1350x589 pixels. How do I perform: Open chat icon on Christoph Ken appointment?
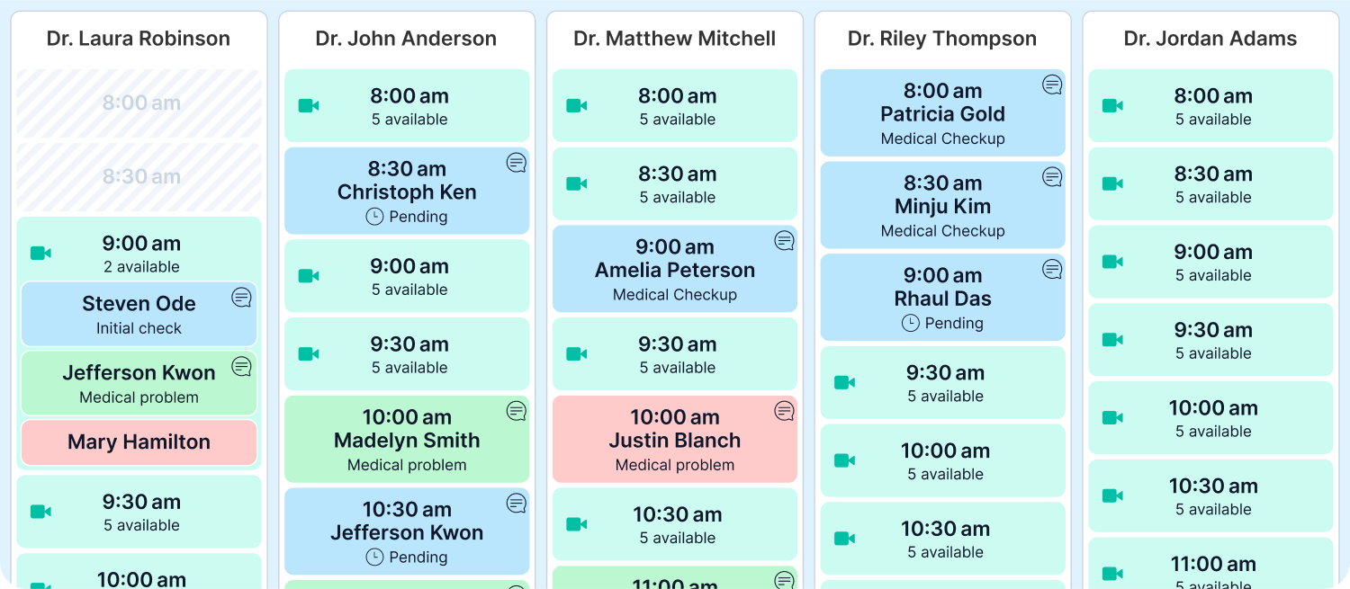(x=516, y=163)
